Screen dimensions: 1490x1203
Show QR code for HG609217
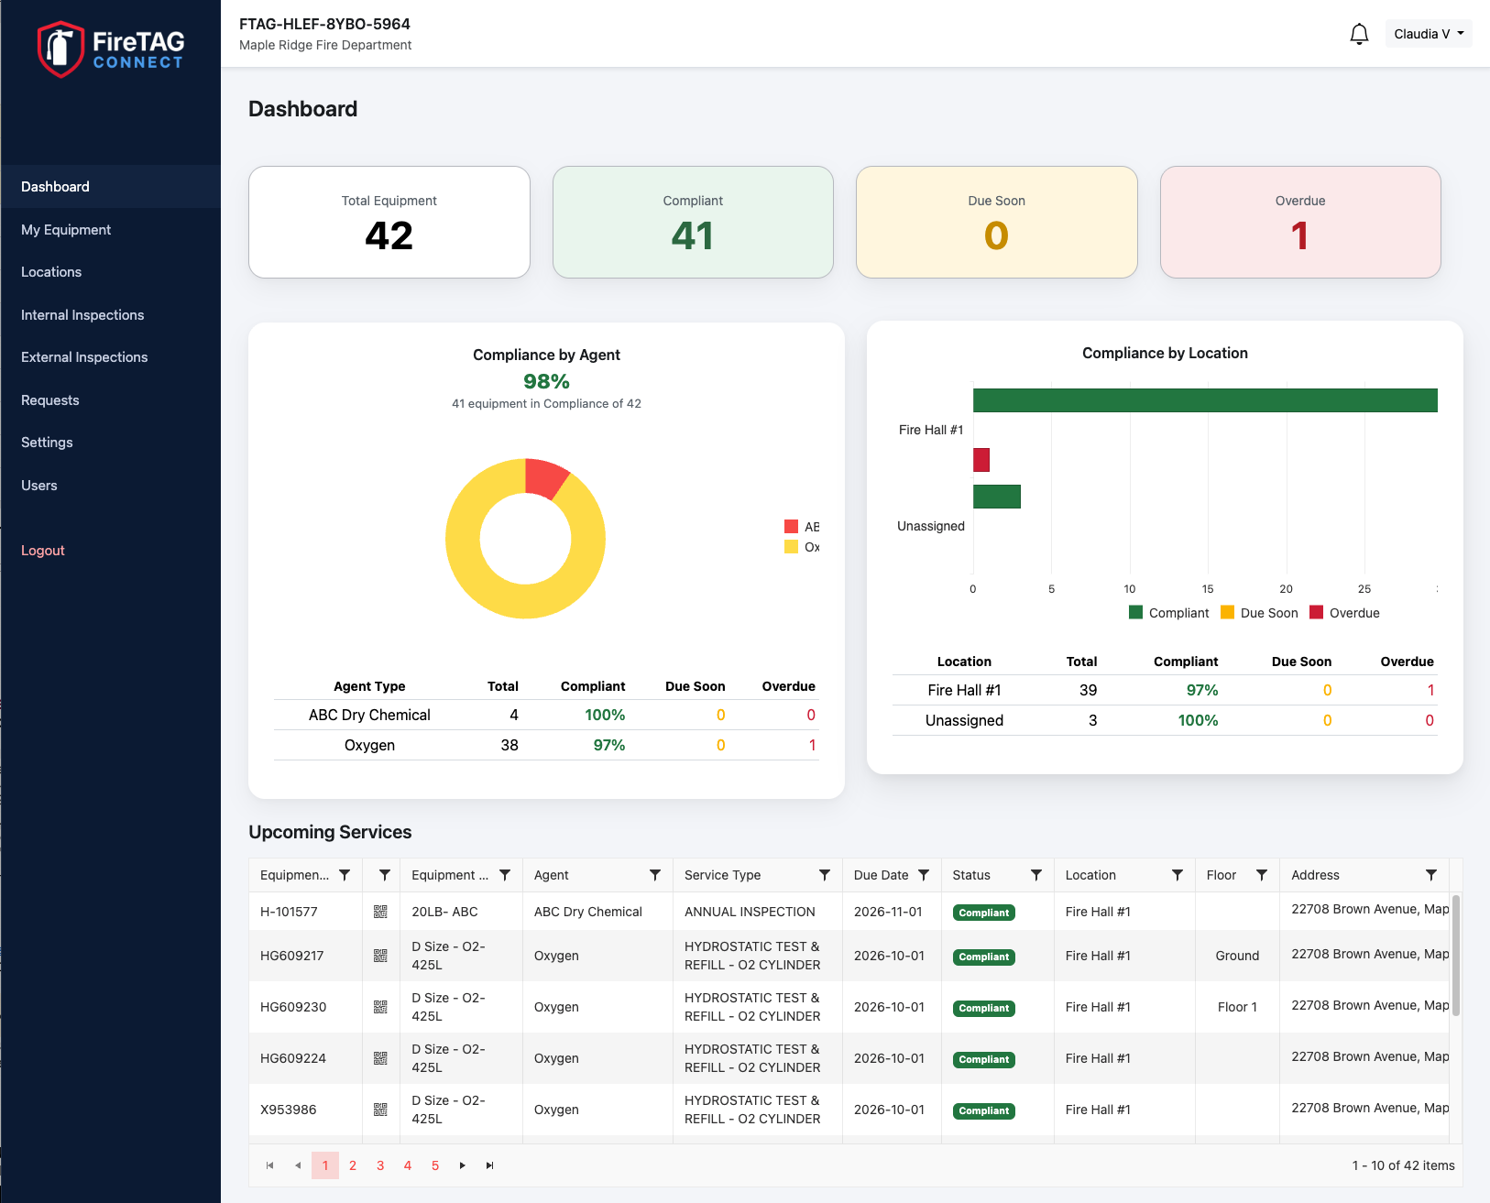380,956
